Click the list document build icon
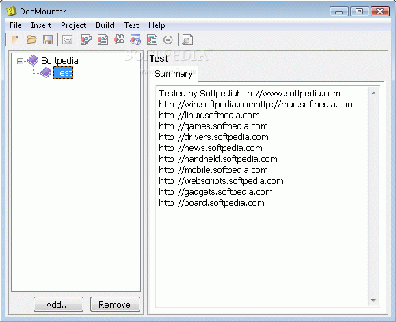The height and width of the screenshot is (322, 396). pos(152,40)
